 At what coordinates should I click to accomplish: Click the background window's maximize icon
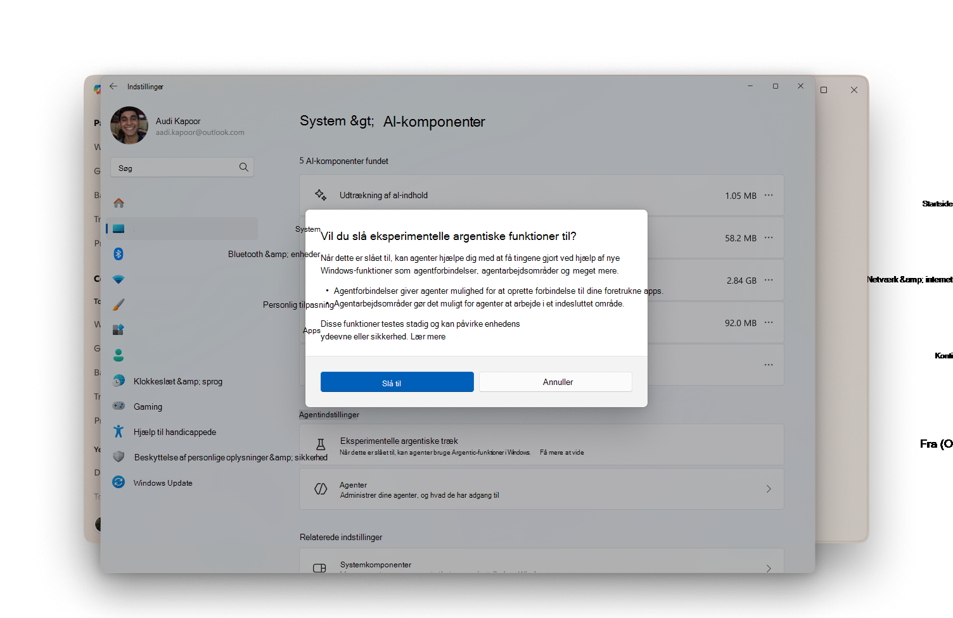[824, 90]
